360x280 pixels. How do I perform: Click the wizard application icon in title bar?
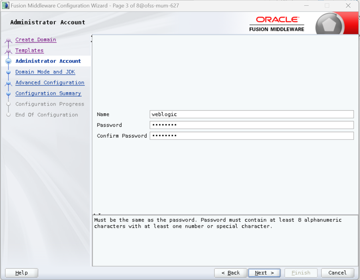[5, 6]
